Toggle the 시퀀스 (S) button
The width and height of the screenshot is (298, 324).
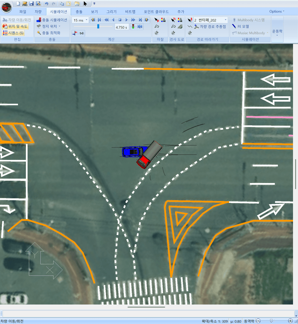[13, 33]
